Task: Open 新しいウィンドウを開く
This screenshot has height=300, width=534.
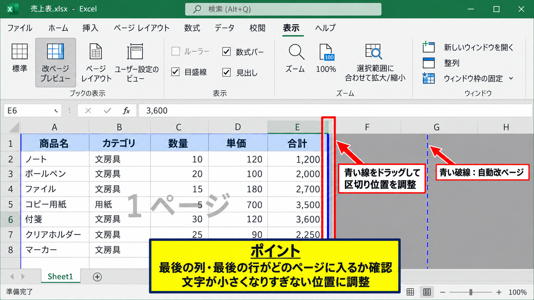Action: (468, 47)
